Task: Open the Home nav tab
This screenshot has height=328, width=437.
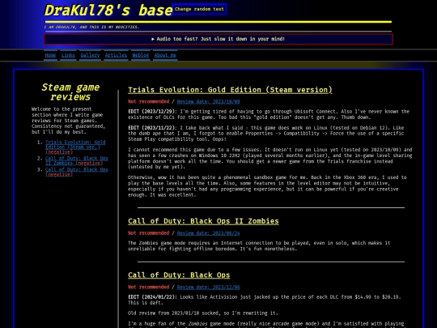Action: click(x=50, y=55)
